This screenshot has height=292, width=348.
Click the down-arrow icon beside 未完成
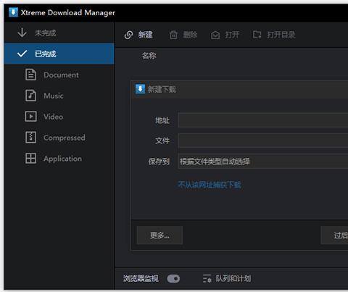click(22, 33)
